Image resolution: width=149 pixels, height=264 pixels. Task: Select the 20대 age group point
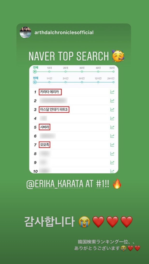tap(65, 72)
